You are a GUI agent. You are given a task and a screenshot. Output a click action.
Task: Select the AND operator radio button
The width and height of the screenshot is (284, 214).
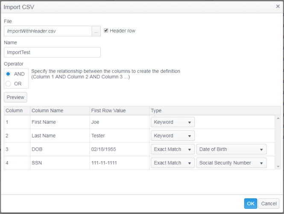8,74
